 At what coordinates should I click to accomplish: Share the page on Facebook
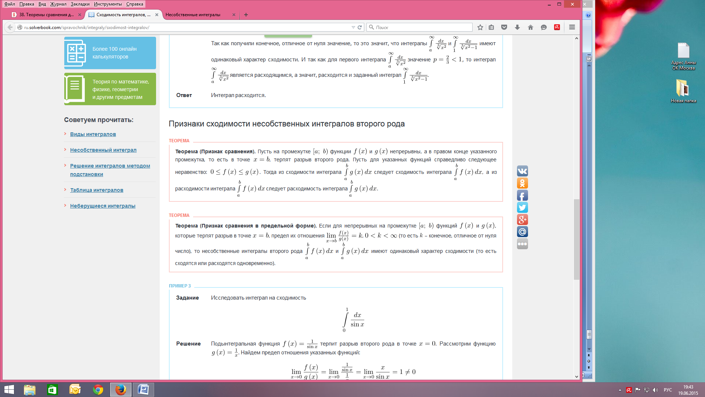(523, 195)
